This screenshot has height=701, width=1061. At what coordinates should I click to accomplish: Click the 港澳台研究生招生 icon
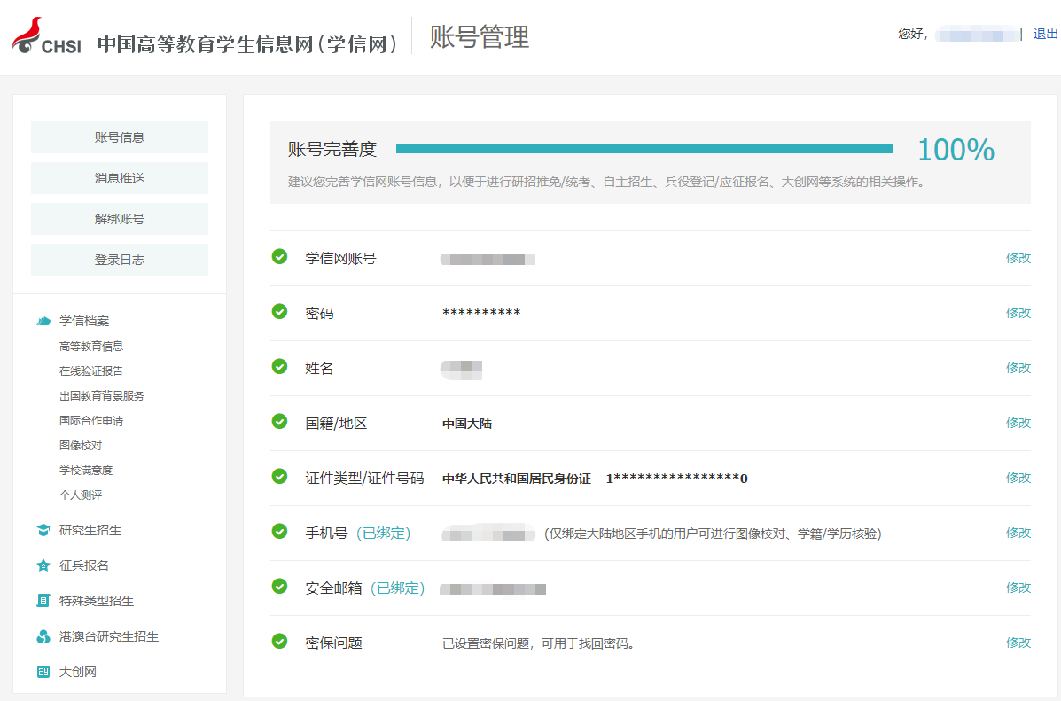(43, 636)
